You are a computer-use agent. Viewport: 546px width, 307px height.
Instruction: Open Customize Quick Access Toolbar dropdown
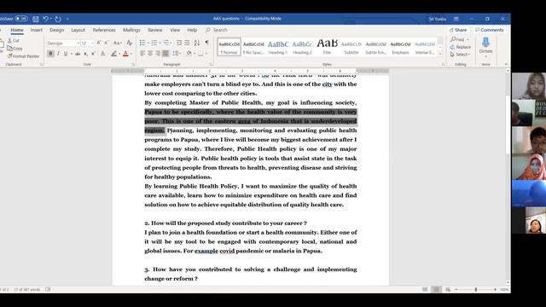67,19
